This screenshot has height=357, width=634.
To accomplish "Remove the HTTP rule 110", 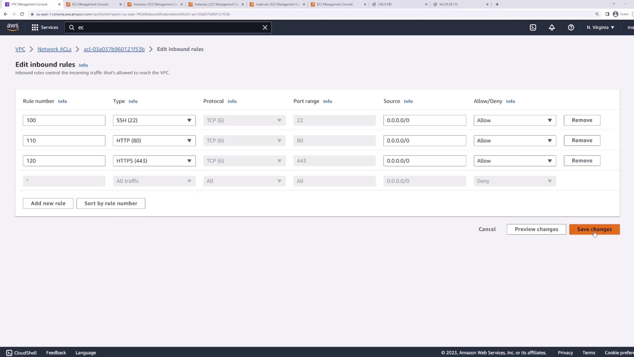I will pos(582,140).
